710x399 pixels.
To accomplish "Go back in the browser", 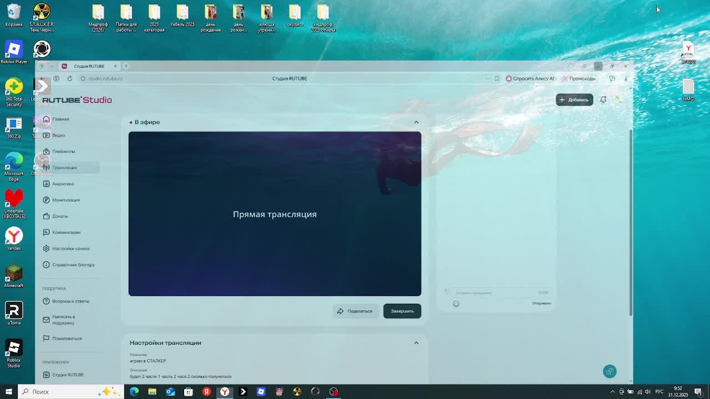I will (43, 79).
